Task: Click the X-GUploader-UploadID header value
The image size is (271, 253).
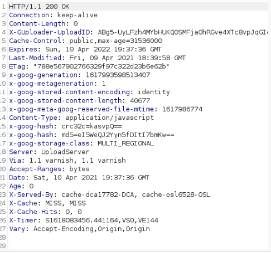Action: point(183,32)
